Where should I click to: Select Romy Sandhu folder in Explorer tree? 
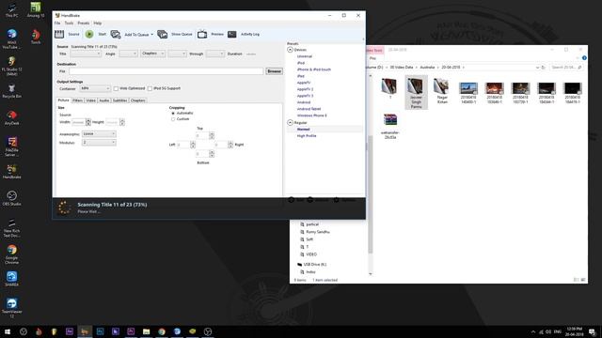point(318,232)
